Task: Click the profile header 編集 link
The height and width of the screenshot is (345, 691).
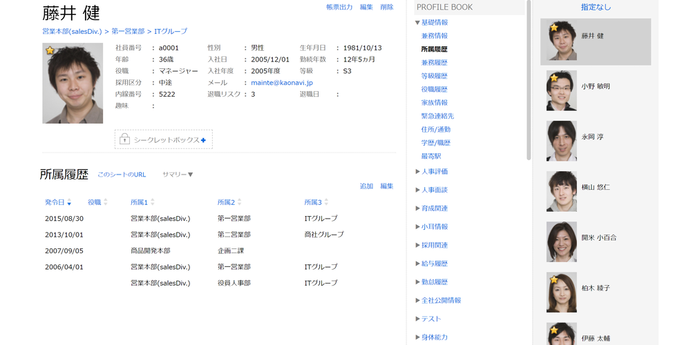Action: [x=366, y=7]
